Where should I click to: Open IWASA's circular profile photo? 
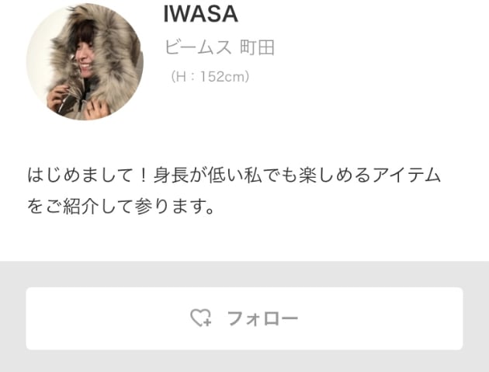point(85,61)
